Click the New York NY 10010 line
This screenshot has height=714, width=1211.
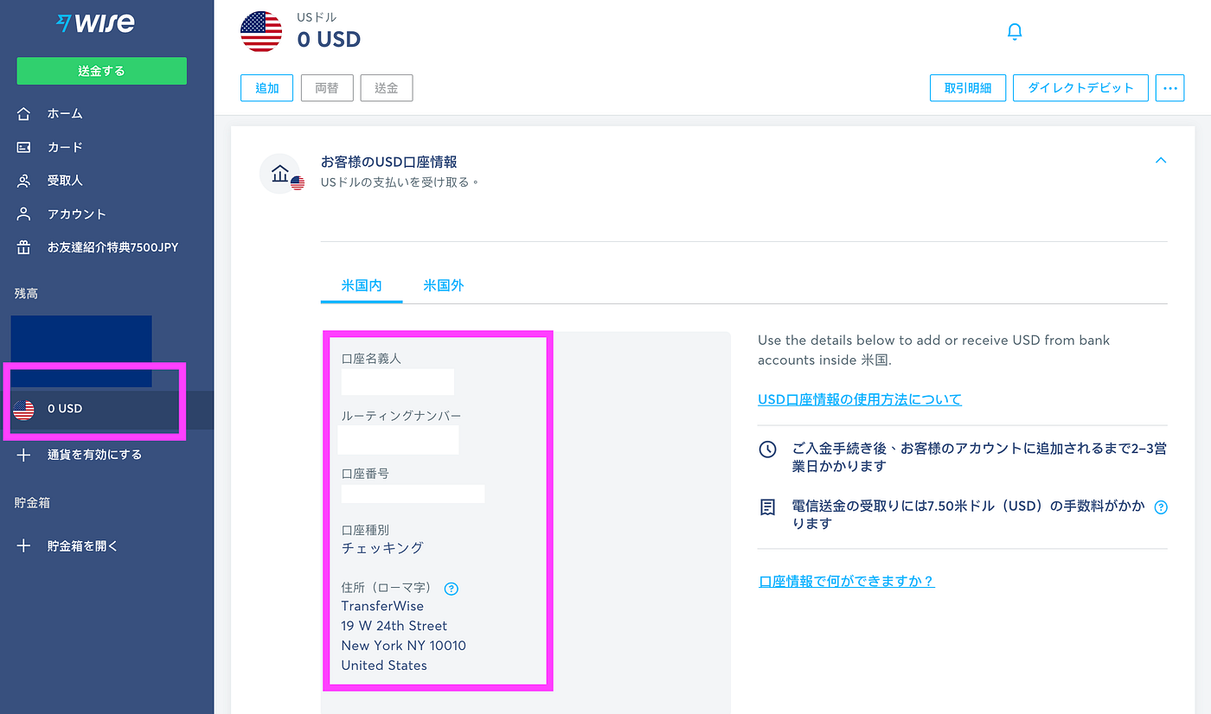[x=404, y=646]
